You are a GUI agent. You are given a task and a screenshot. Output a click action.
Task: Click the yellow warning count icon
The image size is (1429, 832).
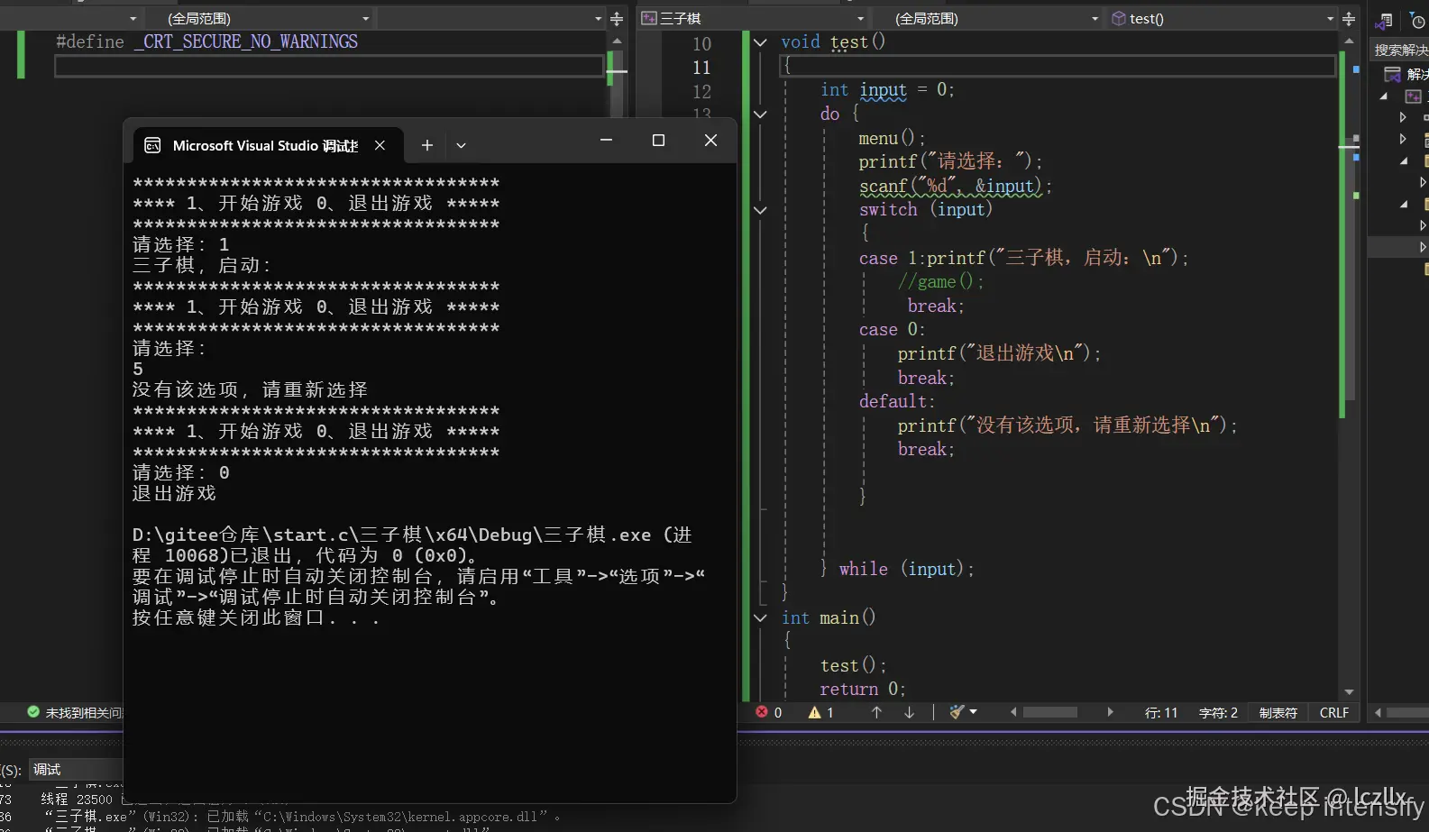[815, 712]
